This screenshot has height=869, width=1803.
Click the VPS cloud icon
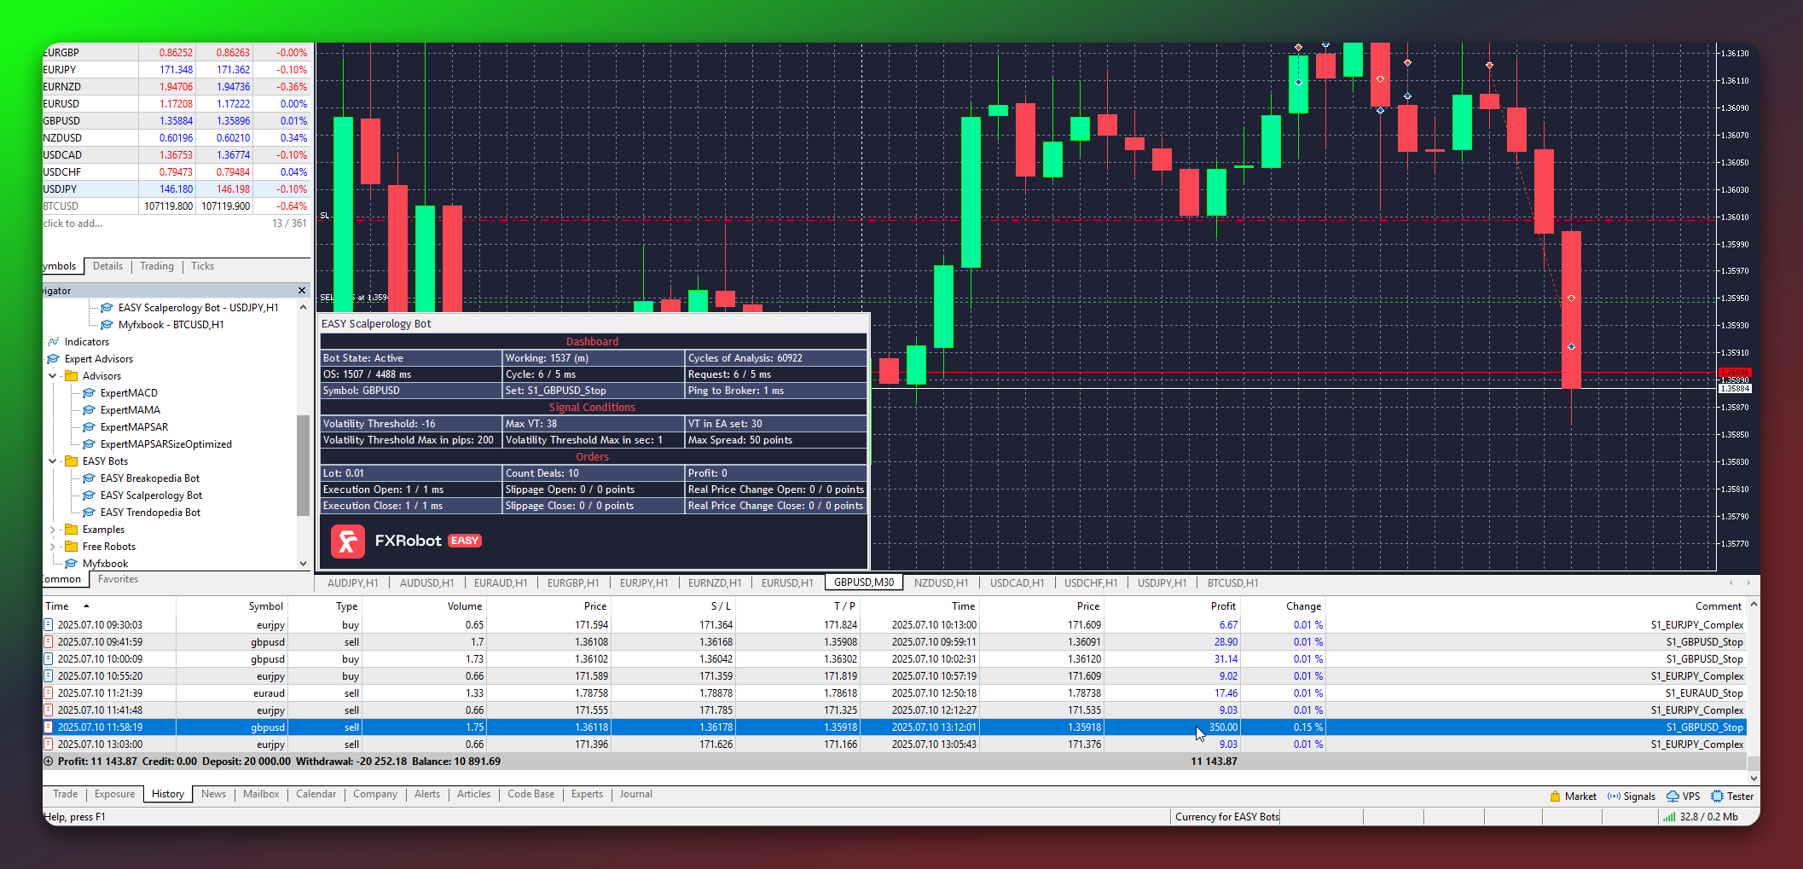pyautogui.click(x=1673, y=797)
